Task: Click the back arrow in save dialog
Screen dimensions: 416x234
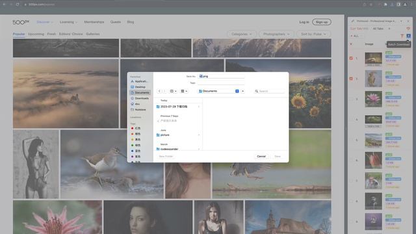Action: (159, 91)
